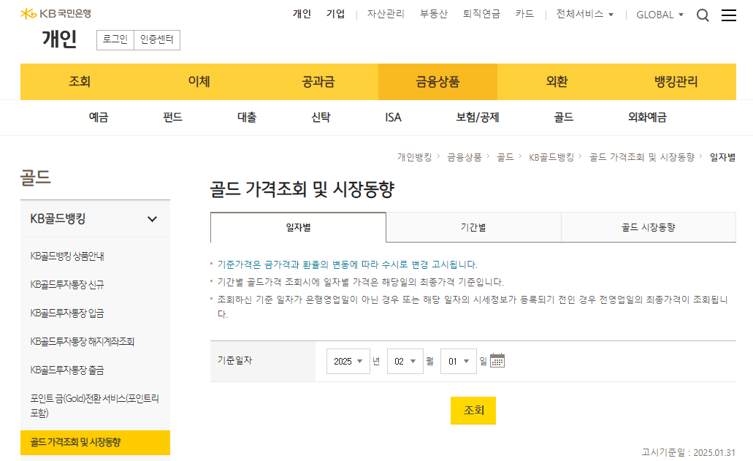Click 골드 in the breadcrumb
The width and height of the screenshot is (753, 461).
[505, 158]
